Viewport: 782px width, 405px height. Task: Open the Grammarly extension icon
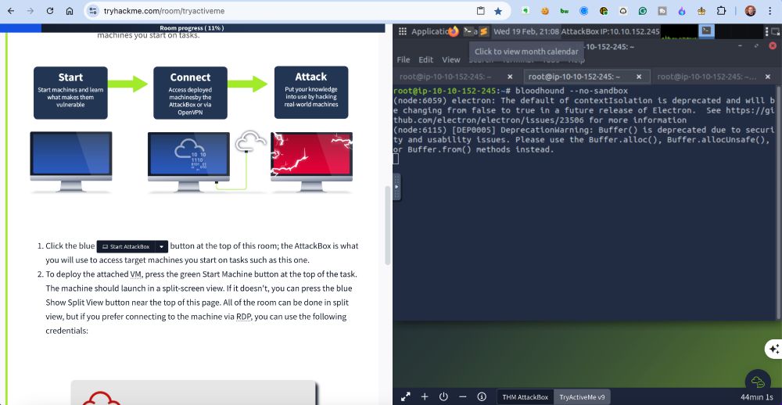tap(643, 10)
